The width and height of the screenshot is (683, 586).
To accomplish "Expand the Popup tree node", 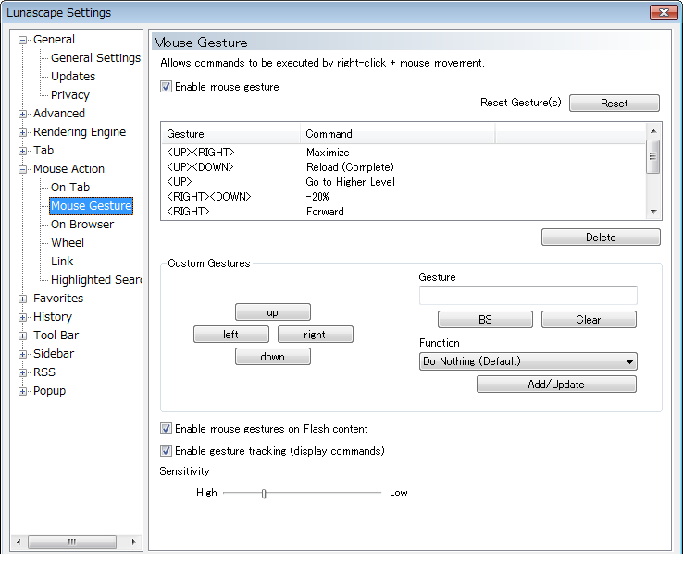I will point(22,392).
